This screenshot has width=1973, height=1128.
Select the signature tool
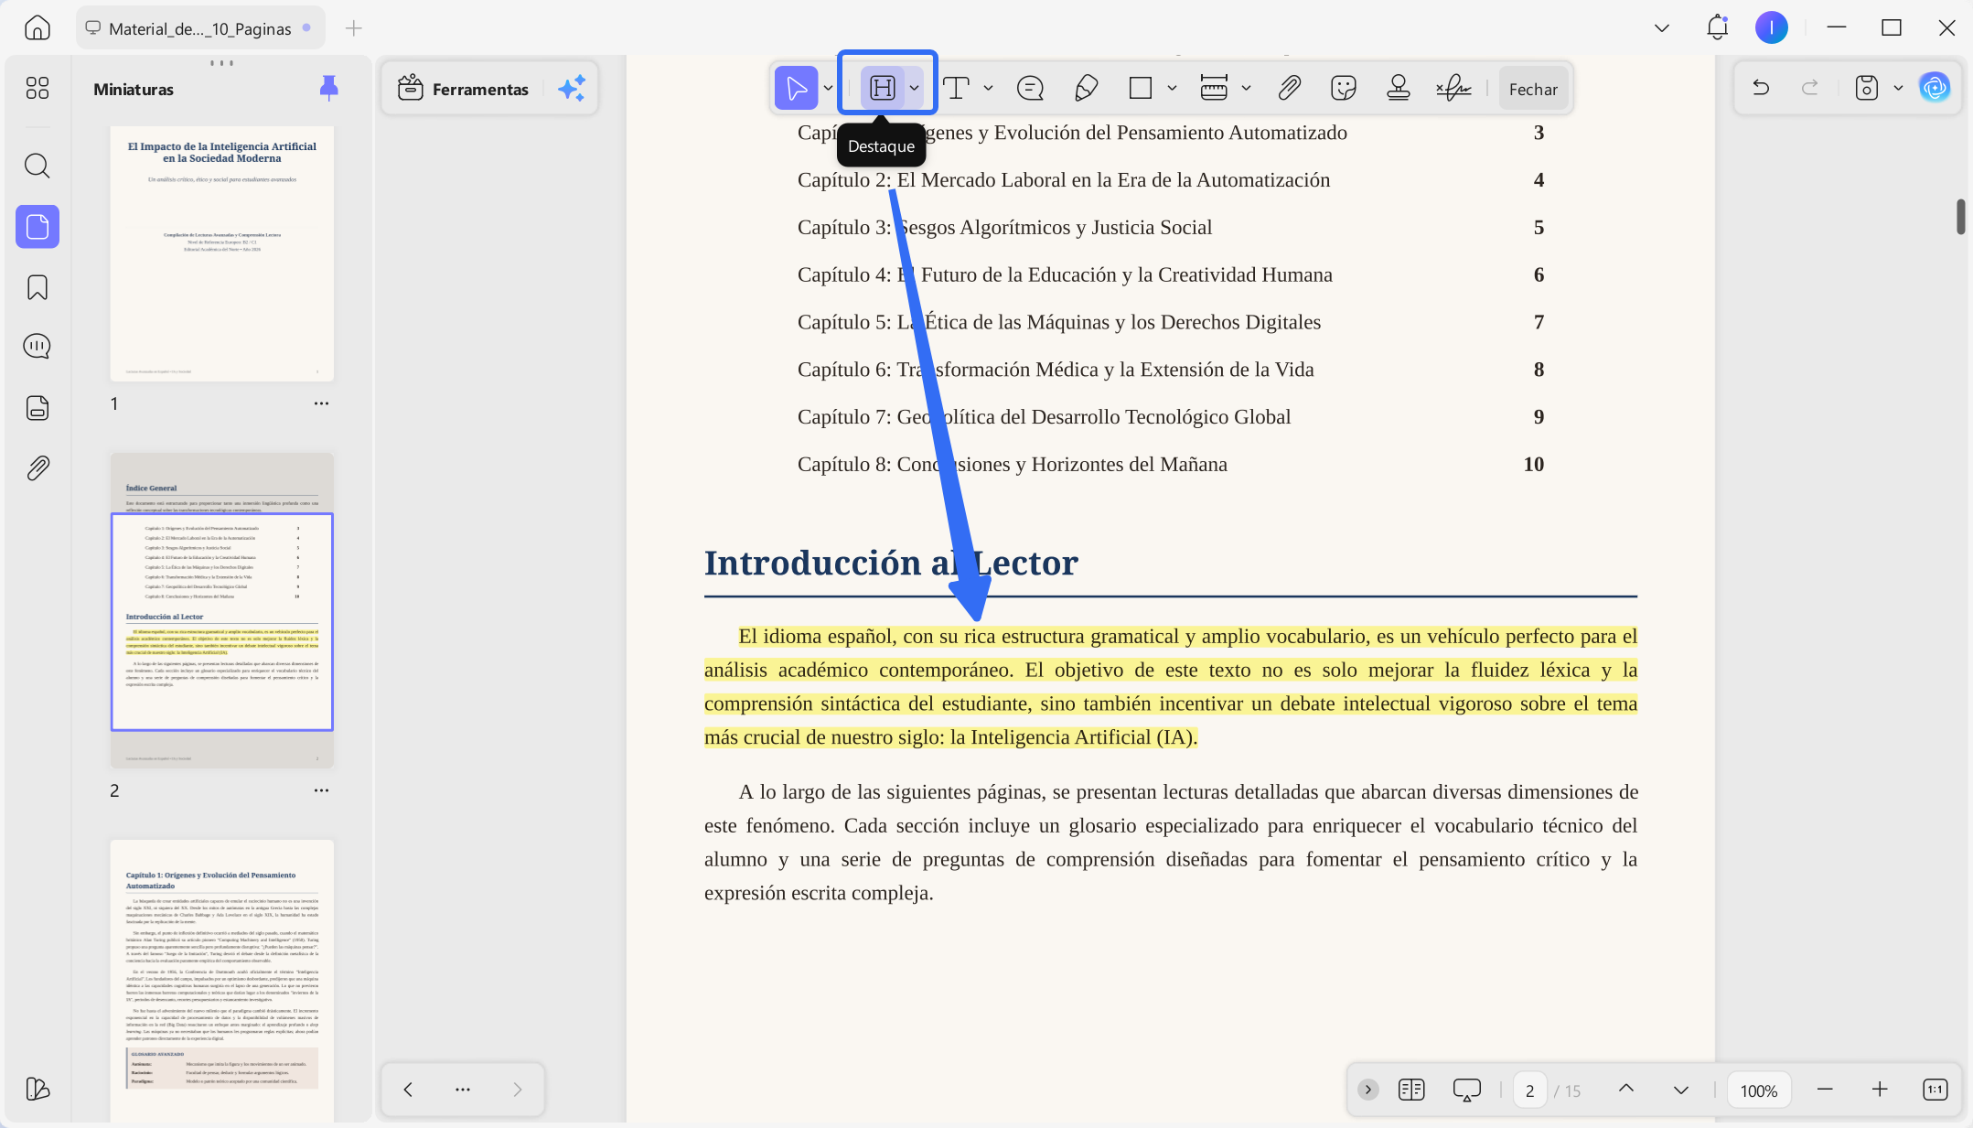1453,88
